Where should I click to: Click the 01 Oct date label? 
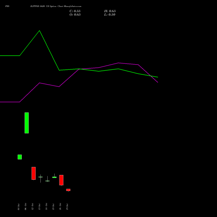[x=19, y=207]
